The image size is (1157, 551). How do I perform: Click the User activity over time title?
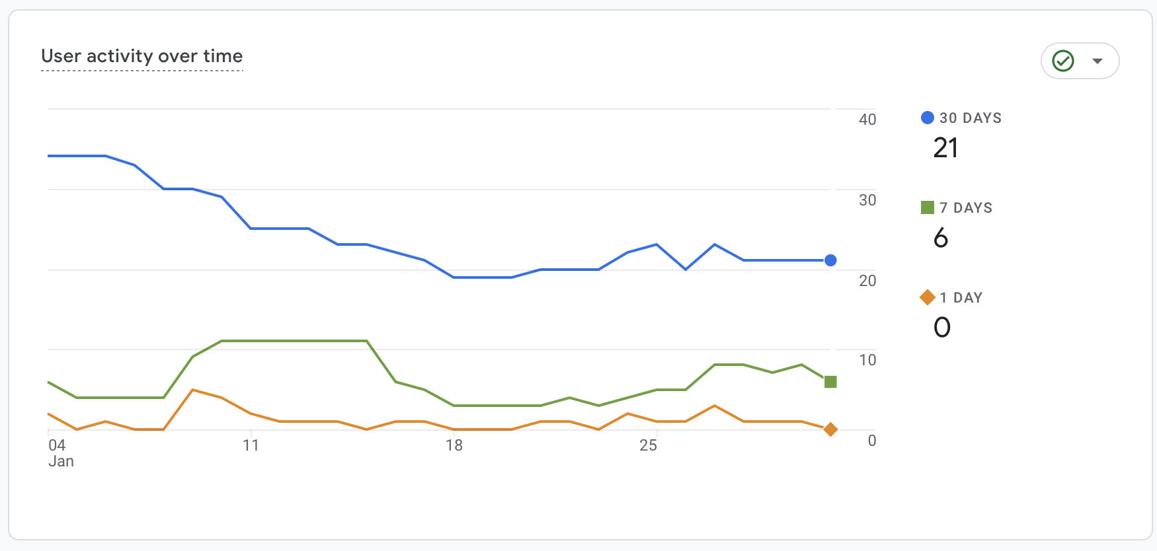pyautogui.click(x=141, y=56)
